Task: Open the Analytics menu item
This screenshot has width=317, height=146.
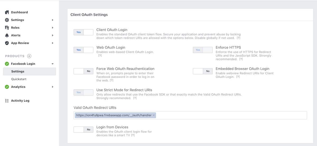Action: (x=18, y=87)
